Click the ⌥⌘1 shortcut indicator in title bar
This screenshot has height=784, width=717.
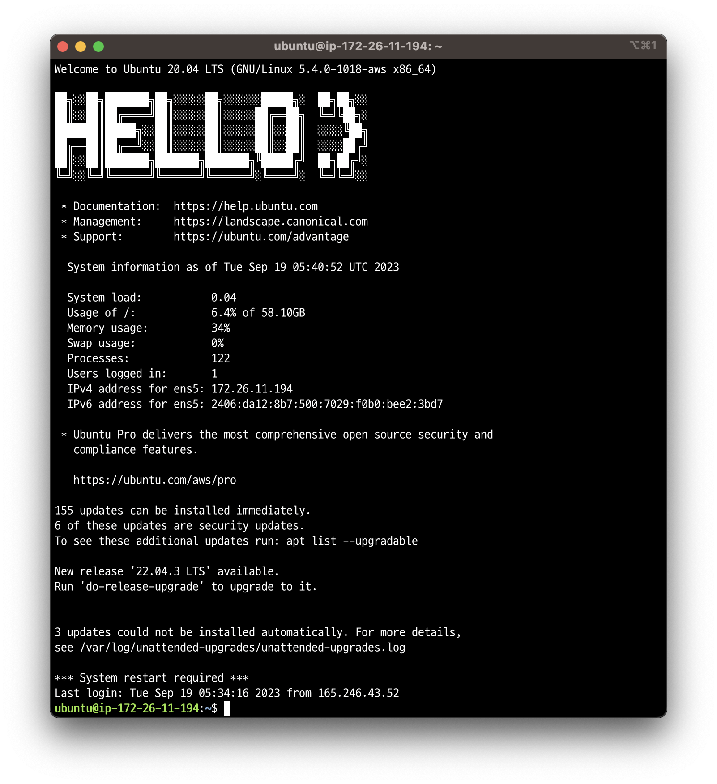pos(643,45)
